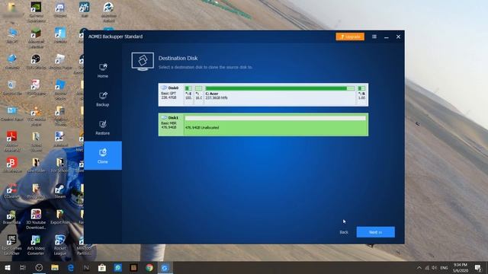Screen dimensions: 488x274
Task: Open File Explorer from the taskbar
Action: click(55, 267)
